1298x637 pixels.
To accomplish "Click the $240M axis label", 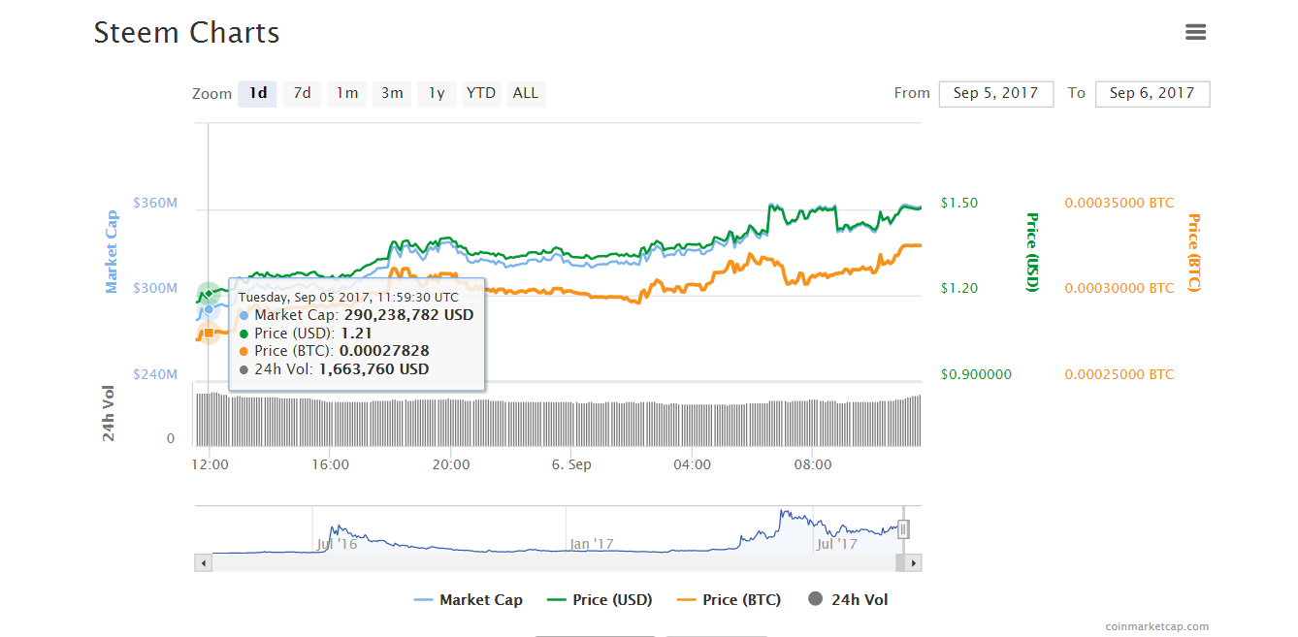I will [155, 374].
